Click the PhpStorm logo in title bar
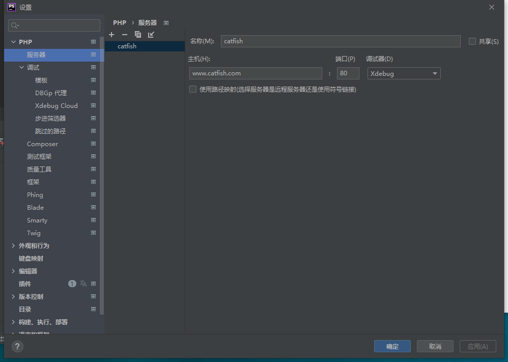The image size is (508, 362). coord(12,7)
